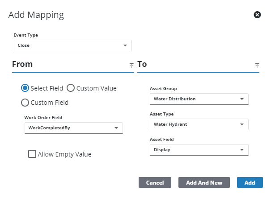Click the Add And New button
271x198 pixels.
pos(204,182)
